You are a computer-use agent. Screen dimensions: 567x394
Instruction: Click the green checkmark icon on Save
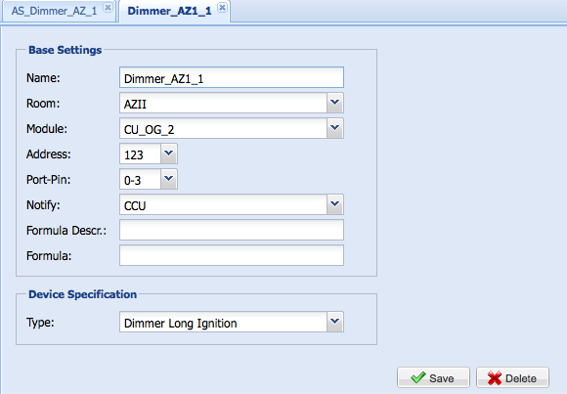[418, 377]
